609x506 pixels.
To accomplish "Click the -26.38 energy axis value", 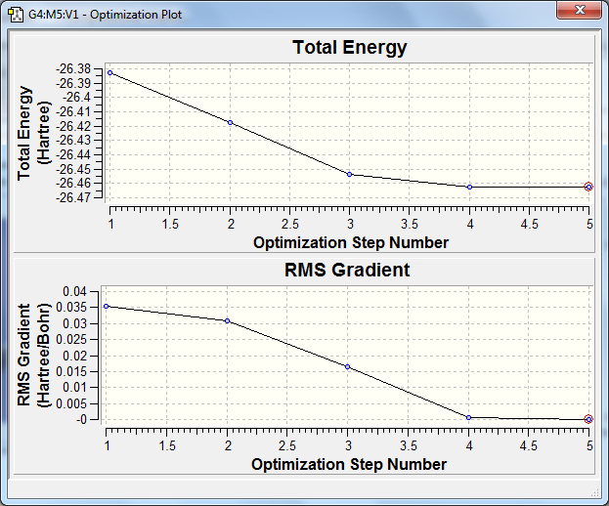I will click(73, 69).
